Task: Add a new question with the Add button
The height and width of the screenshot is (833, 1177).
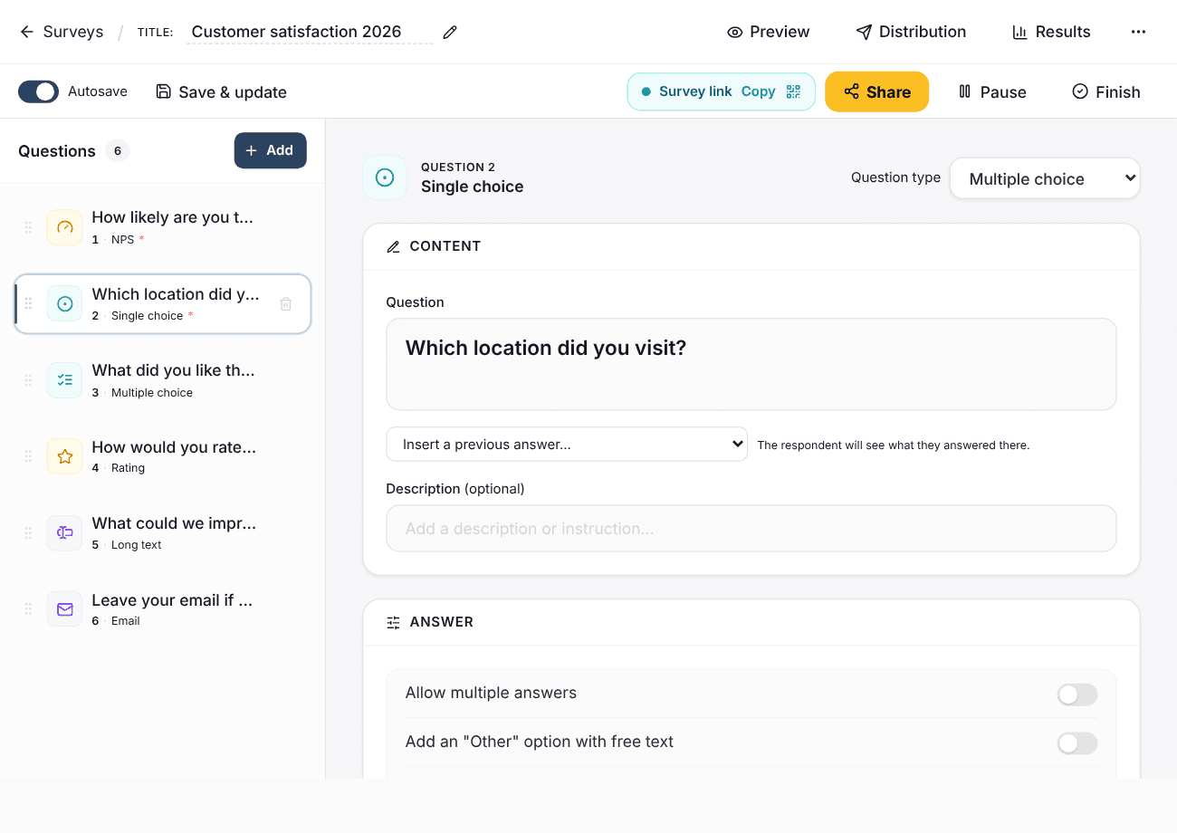Action: point(270,150)
